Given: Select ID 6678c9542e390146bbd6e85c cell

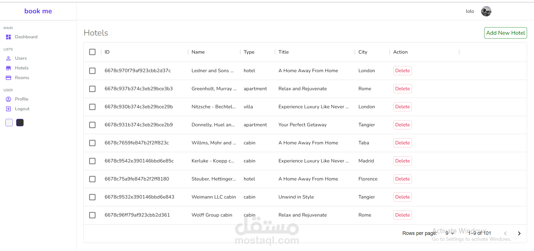Looking at the screenshot, I should [x=139, y=161].
